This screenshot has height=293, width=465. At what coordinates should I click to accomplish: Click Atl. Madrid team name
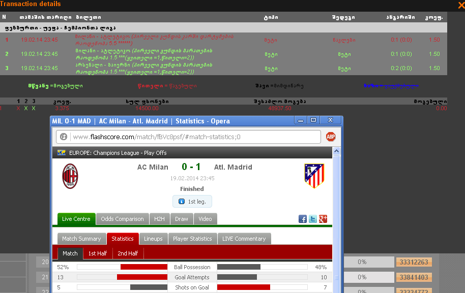tap(233, 167)
